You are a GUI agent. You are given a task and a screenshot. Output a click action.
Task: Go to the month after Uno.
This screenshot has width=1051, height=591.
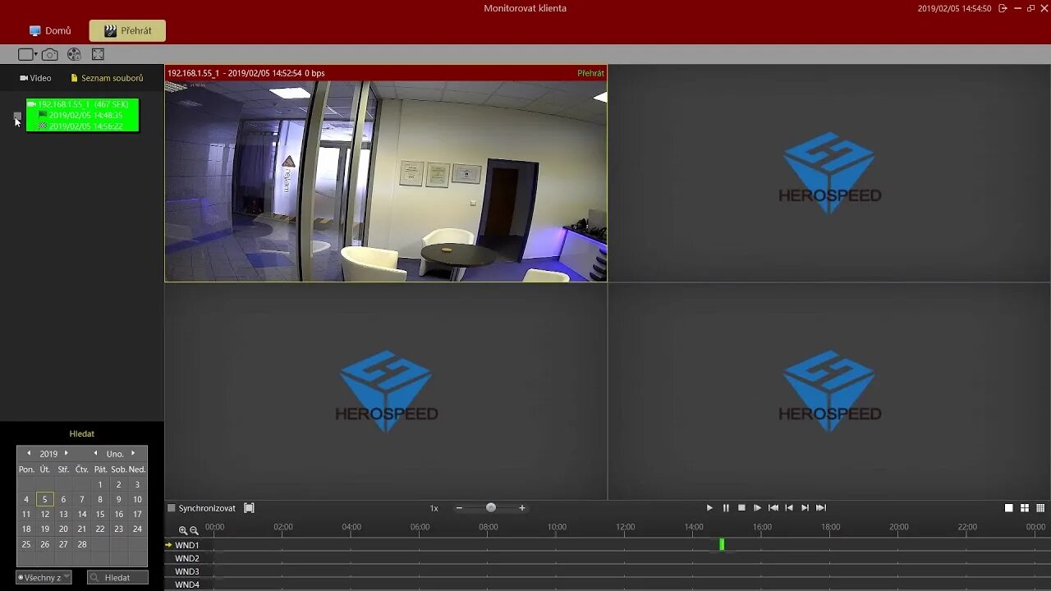133,453
